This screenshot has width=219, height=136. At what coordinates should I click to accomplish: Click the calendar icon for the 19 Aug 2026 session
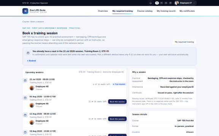(25, 132)
